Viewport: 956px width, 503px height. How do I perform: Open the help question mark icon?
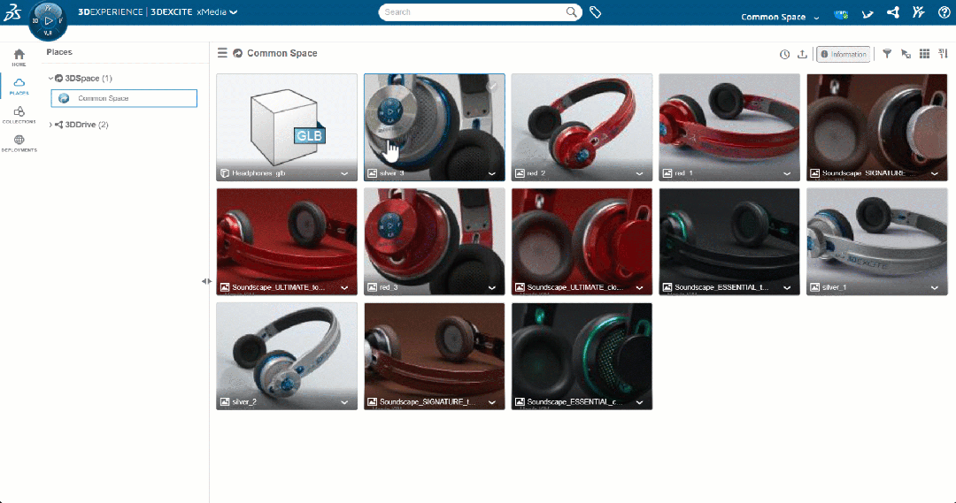point(944,13)
